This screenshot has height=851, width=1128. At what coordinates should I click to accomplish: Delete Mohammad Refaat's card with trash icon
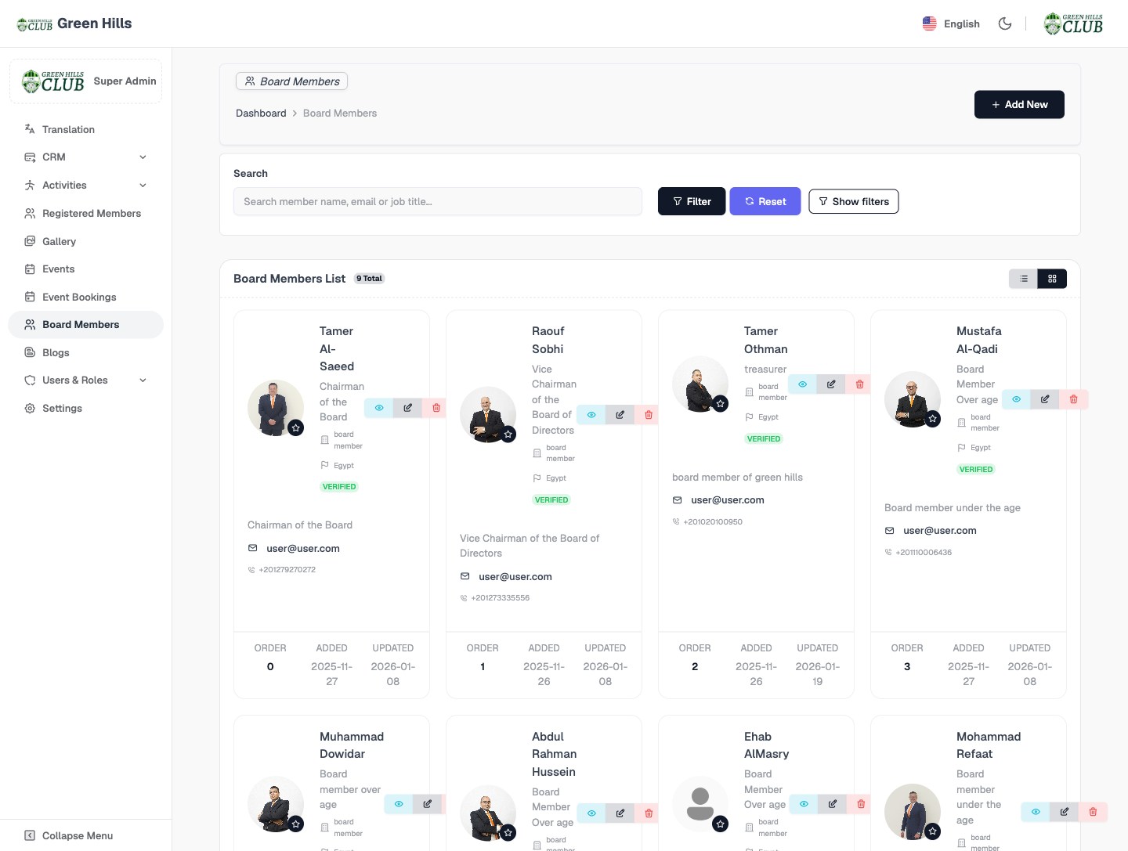[1093, 812]
